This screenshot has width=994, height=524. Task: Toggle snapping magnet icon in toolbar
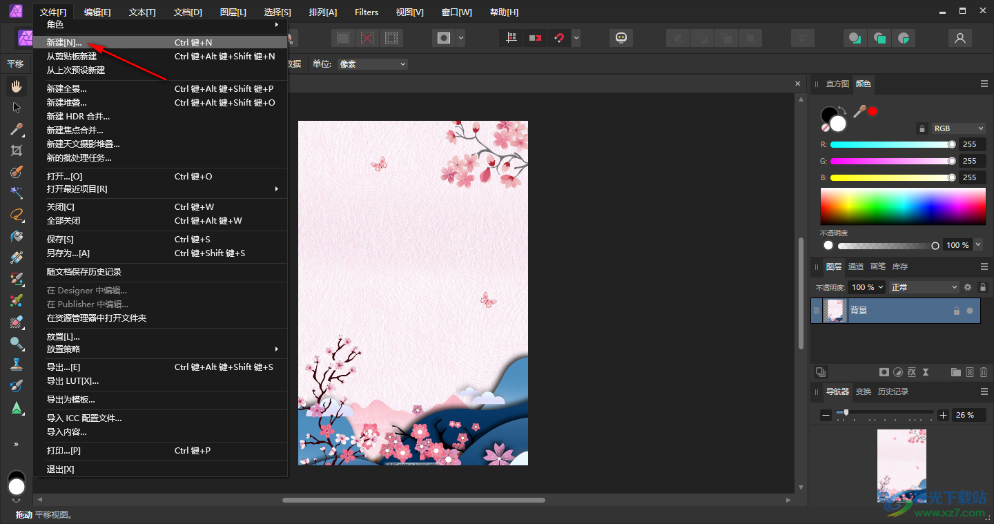click(559, 38)
